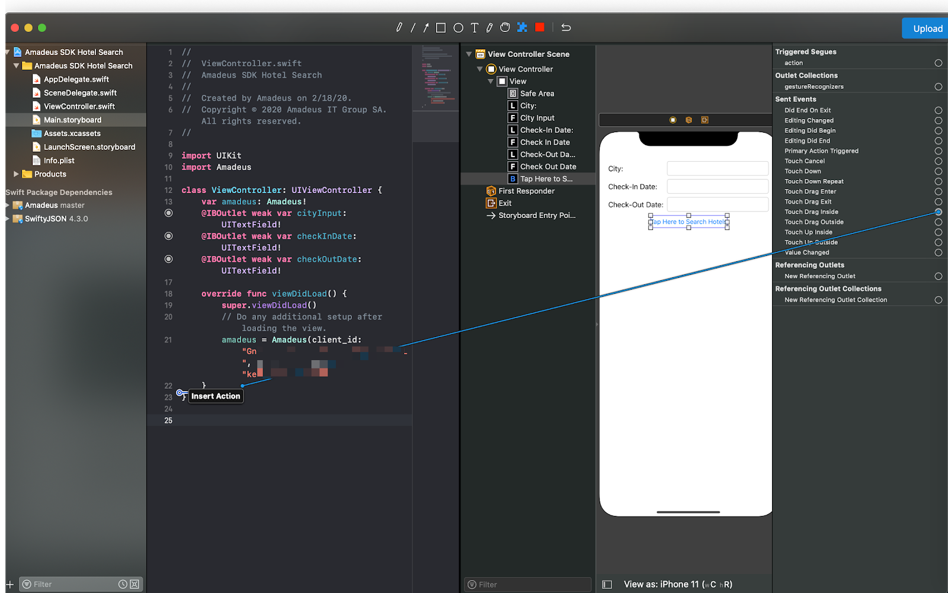The height and width of the screenshot is (593, 948).
Task: Open Info.plist file
Action: 59,161
